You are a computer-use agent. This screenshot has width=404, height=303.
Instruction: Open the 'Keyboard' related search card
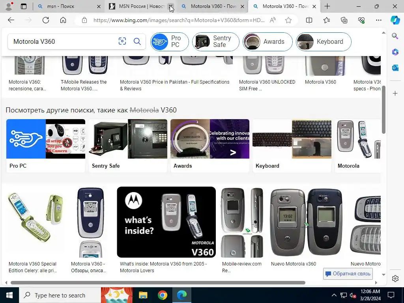[x=292, y=146]
